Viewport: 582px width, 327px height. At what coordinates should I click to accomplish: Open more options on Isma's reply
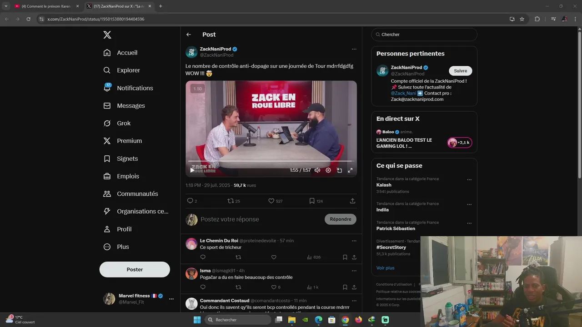click(x=354, y=271)
